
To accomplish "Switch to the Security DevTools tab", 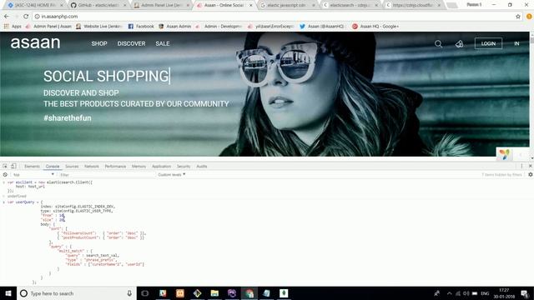I will point(184,167).
